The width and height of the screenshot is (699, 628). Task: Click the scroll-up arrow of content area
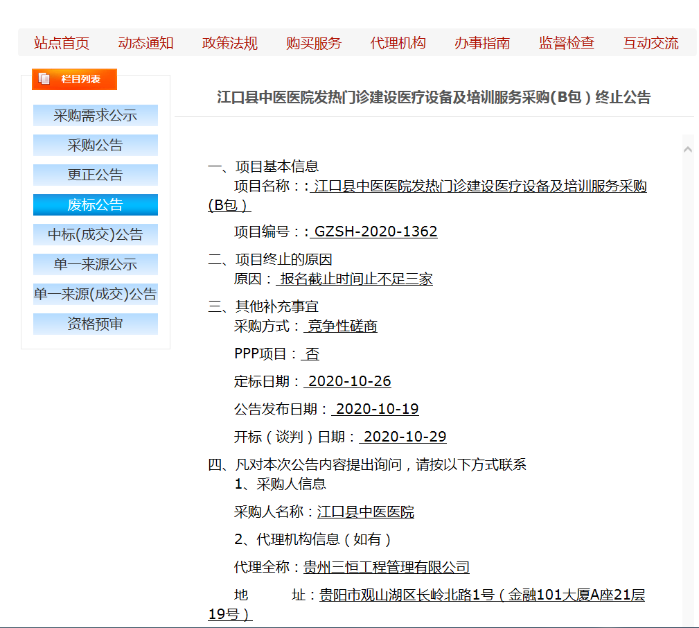tap(687, 150)
